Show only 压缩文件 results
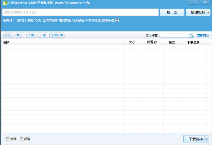Viewport: 212px width, 145px height. [x=57, y=35]
